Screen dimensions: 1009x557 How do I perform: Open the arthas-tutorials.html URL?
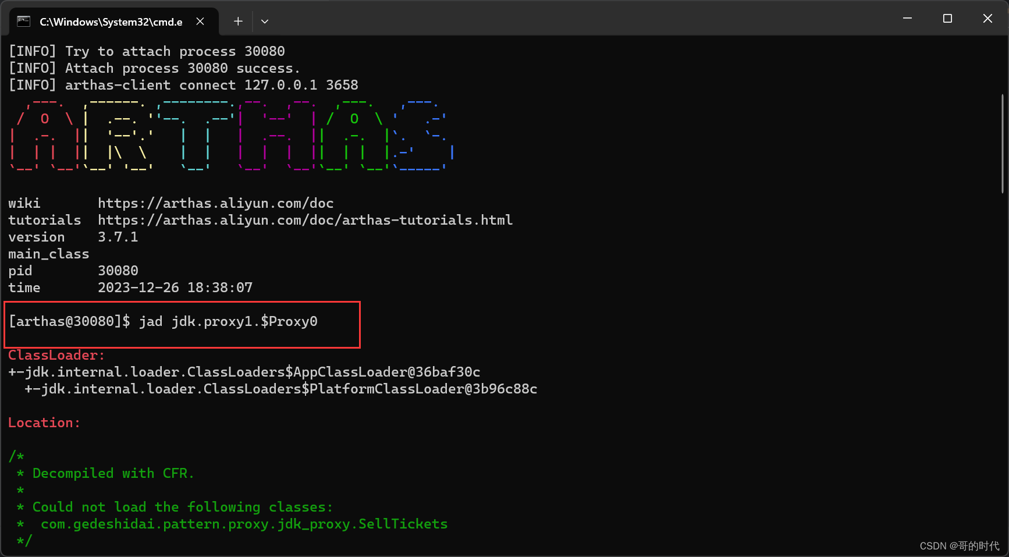pyautogui.click(x=305, y=220)
